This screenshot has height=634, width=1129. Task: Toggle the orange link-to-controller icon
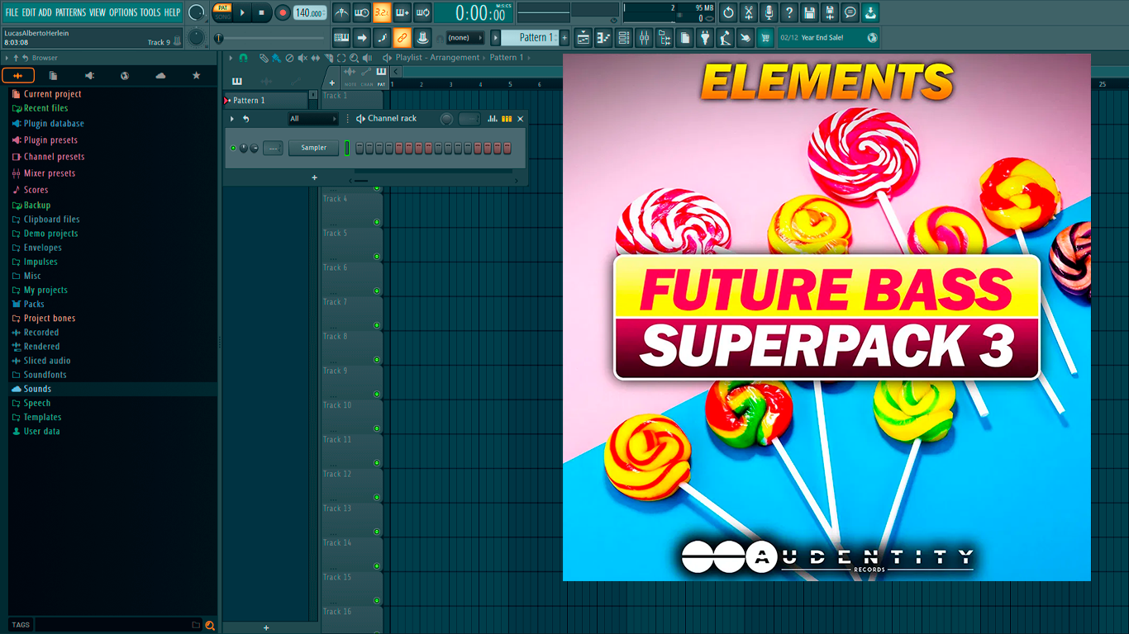(402, 37)
